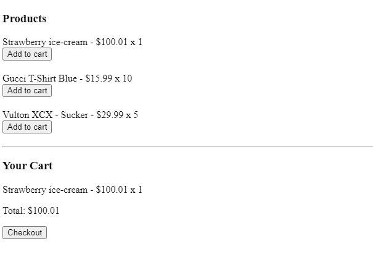Click Strawberry ice-cream name in Products list

click(x=45, y=42)
